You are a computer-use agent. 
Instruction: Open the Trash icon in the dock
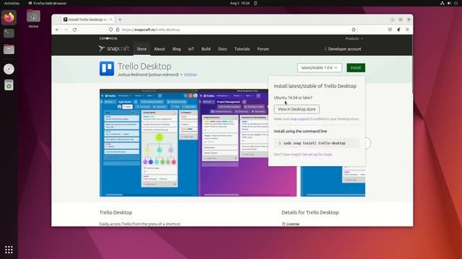point(9,85)
